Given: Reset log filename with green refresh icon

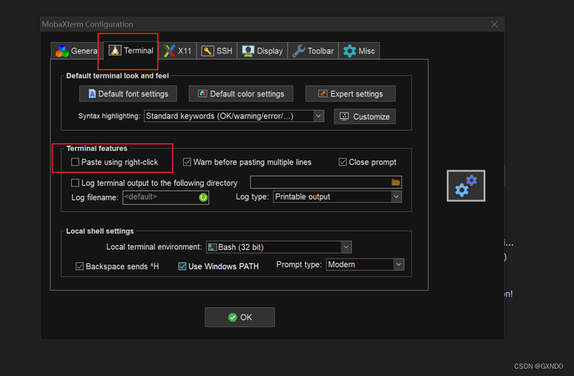Looking at the screenshot, I should coord(203,198).
